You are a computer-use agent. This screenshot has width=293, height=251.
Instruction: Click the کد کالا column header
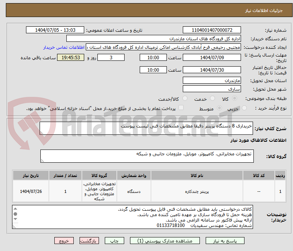click(259, 175)
